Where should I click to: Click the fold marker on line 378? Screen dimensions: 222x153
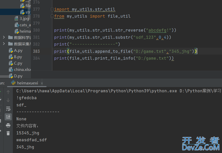coord(52,16)
